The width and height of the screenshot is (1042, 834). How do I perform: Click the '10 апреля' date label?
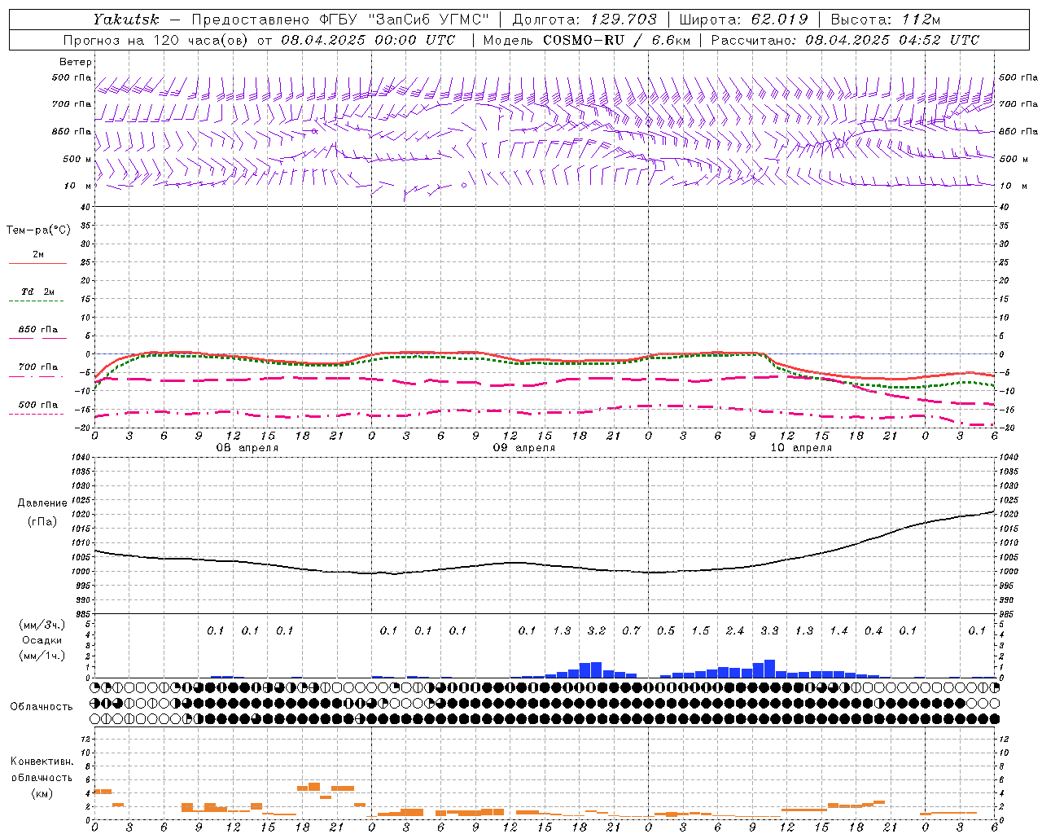pyautogui.click(x=801, y=448)
